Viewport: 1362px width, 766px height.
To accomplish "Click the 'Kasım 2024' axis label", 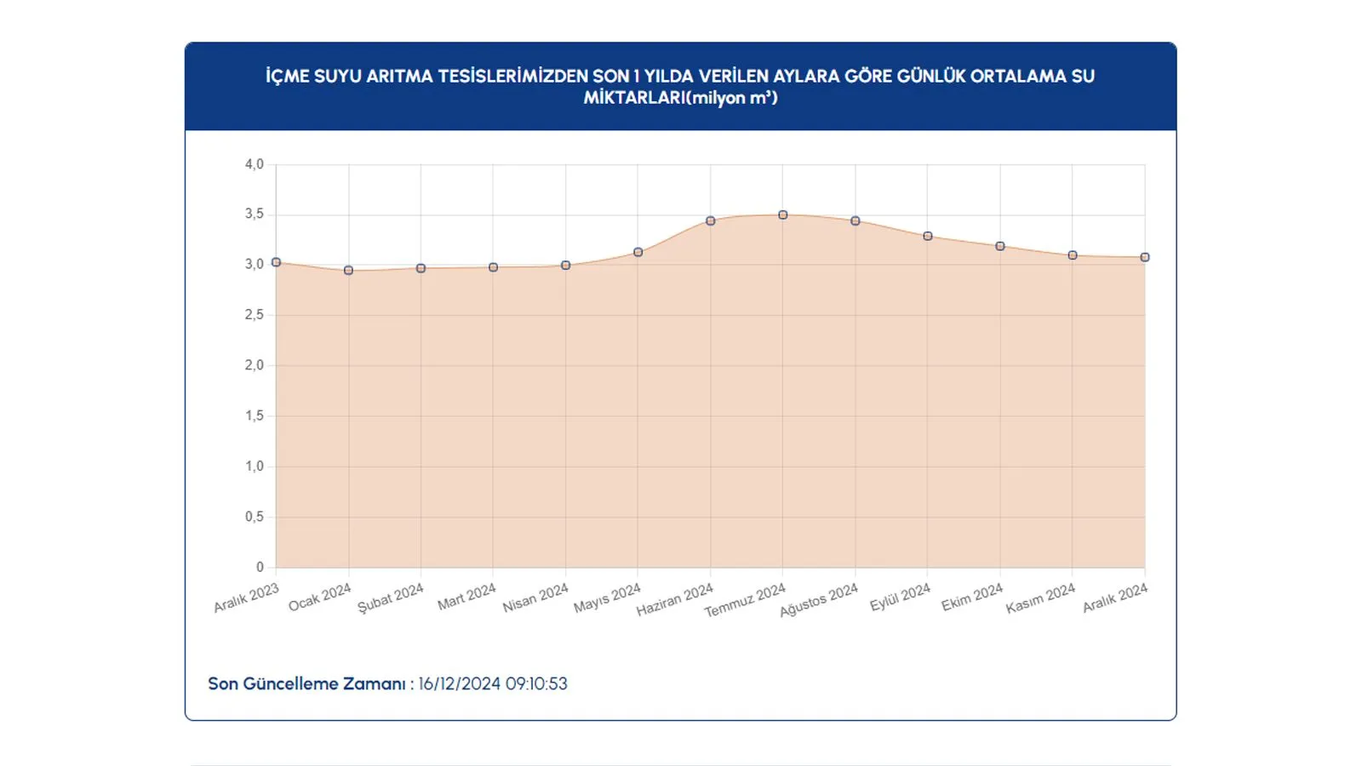I will point(1040,597).
